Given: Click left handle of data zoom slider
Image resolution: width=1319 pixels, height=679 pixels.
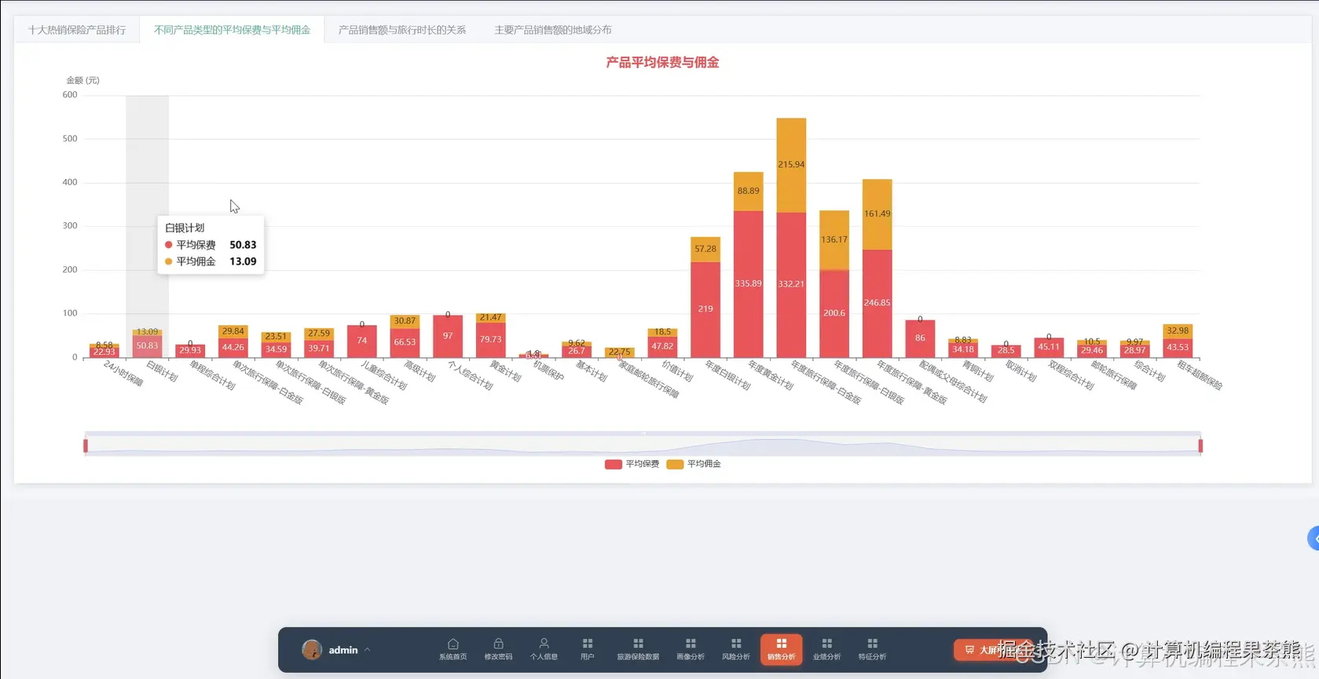Looking at the screenshot, I should tap(86, 446).
